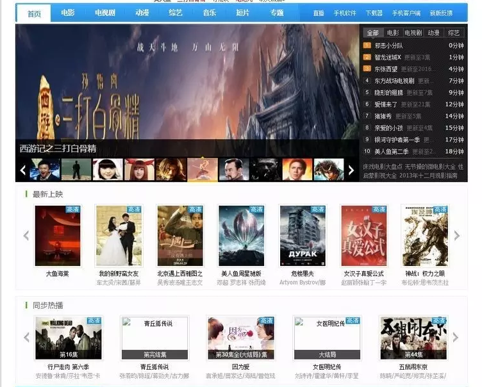
Task: Click the 下载器 link in top bar
Action: 374,13
